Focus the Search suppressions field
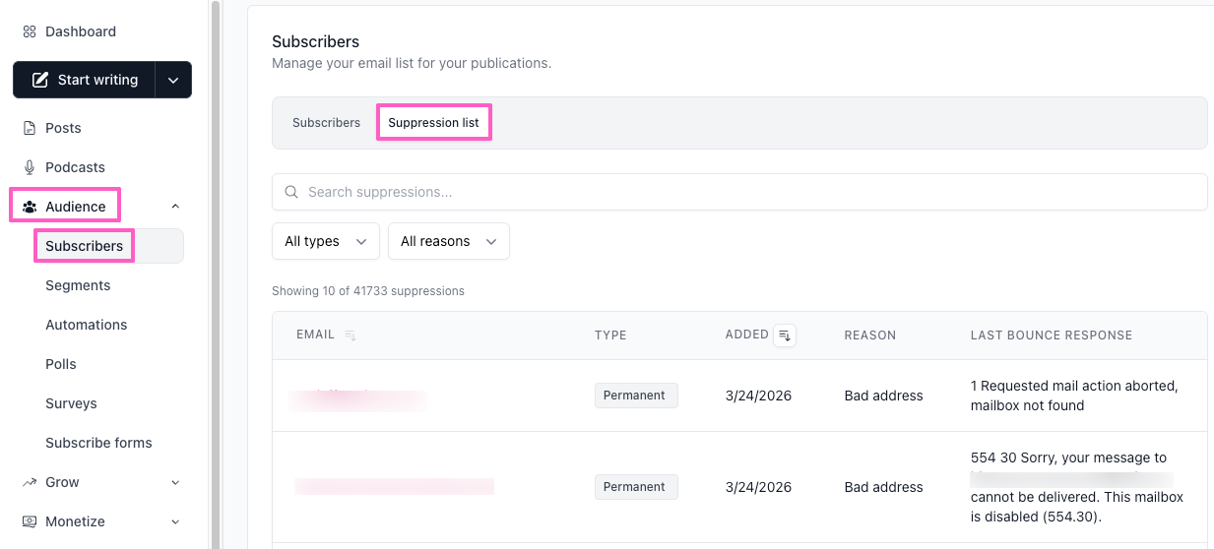This screenshot has width=1214, height=549. (738, 192)
